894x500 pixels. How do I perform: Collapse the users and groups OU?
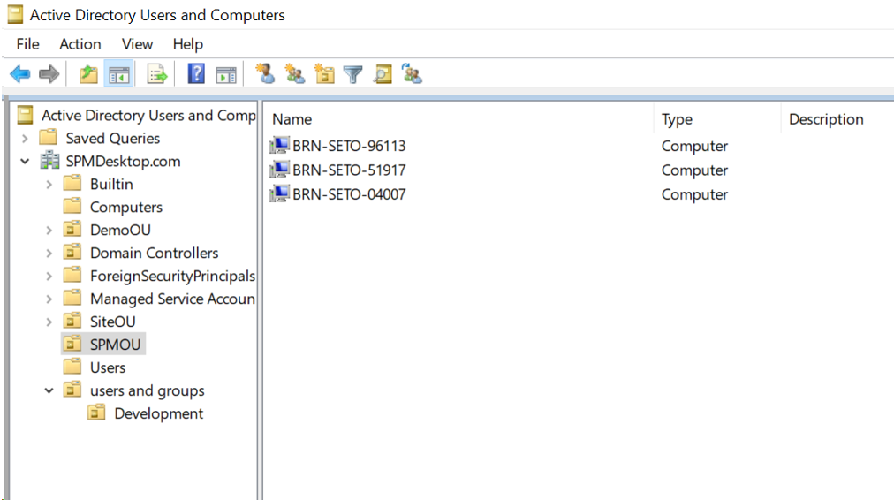click(49, 390)
